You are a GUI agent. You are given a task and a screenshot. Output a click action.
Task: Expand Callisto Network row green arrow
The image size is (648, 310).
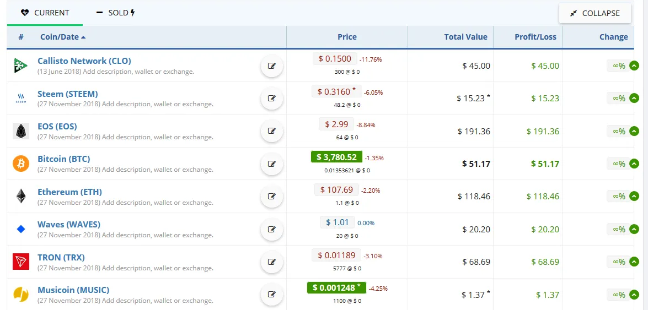(634, 66)
